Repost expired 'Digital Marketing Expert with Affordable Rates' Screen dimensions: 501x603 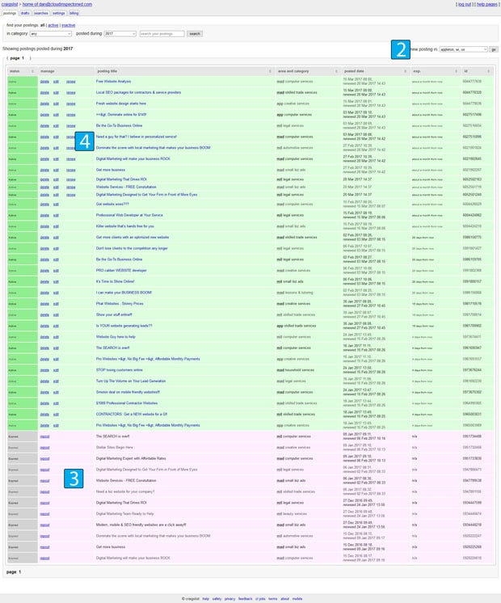(x=44, y=459)
